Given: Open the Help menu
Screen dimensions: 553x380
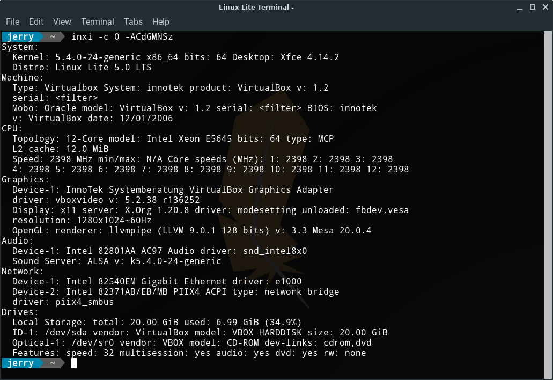Looking at the screenshot, I should 160,21.
